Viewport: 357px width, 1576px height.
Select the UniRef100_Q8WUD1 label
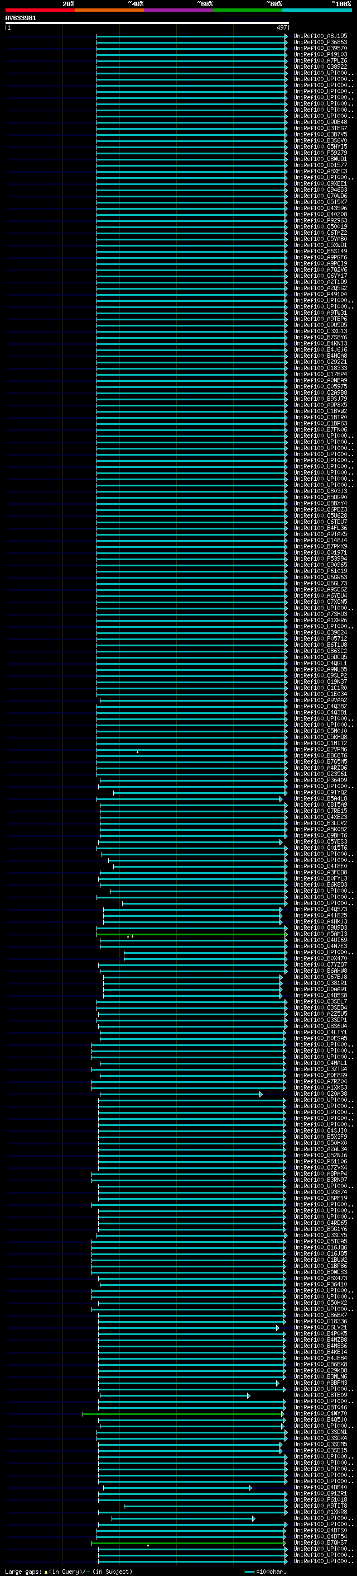coord(320,159)
